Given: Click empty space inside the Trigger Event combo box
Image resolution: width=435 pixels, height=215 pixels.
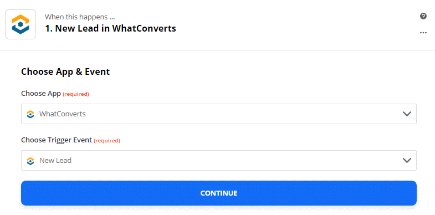Looking at the screenshot, I should [236, 160].
